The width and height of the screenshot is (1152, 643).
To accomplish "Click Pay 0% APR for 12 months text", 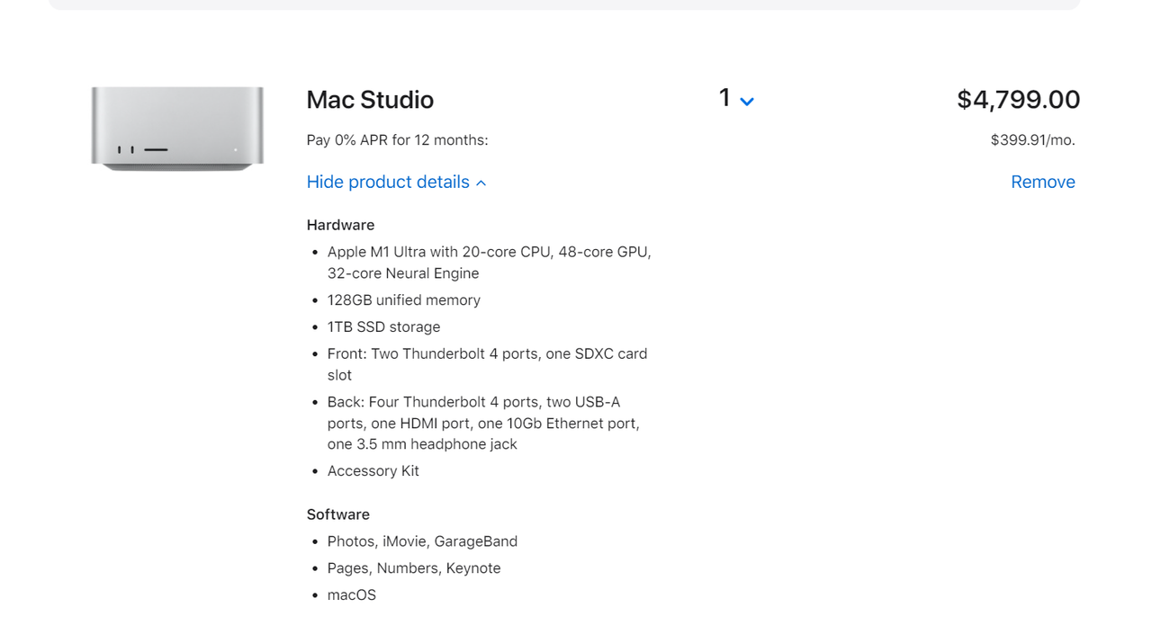I will click(397, 140).
